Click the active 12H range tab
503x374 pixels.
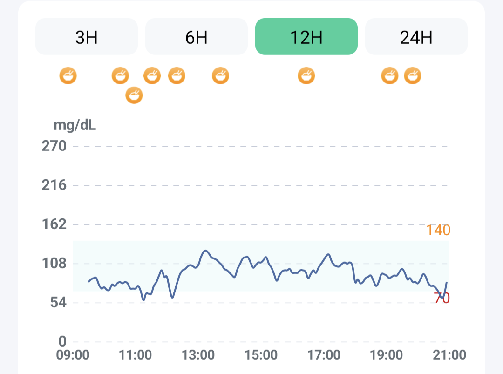tap(306, 37)
